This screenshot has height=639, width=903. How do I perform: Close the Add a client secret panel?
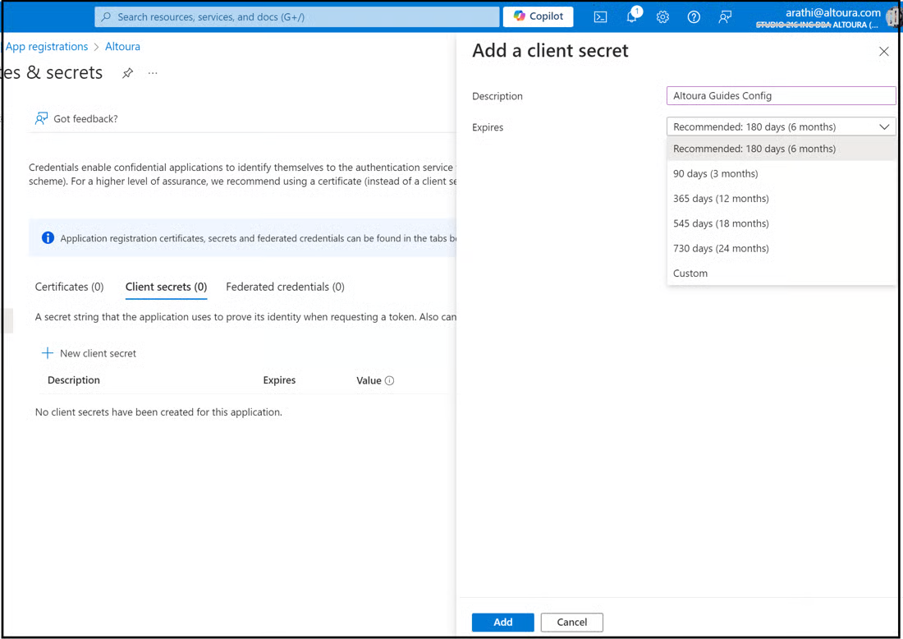tap(884, 51)
